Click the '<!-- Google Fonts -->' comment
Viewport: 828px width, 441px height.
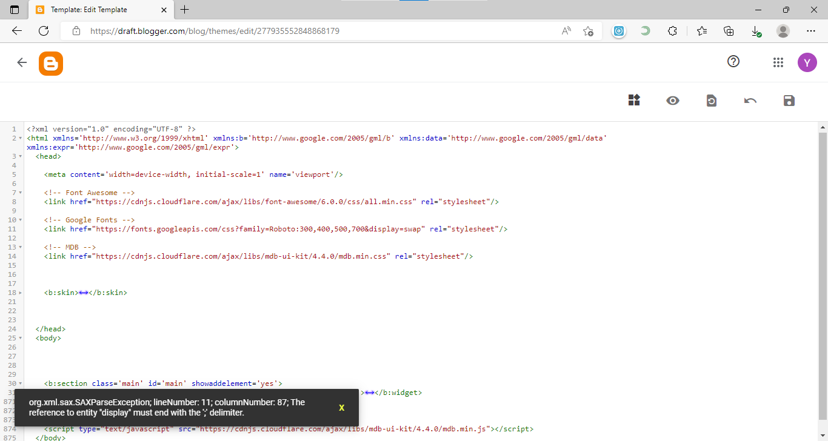tap(90, 220)
